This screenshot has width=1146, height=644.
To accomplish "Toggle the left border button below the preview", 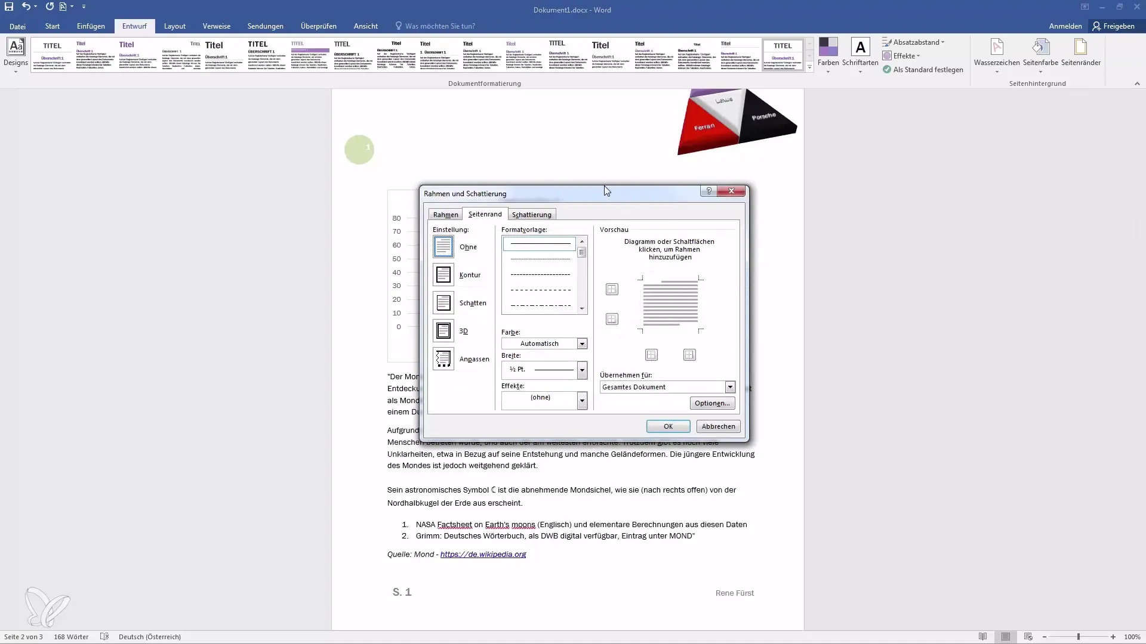I will pyautogui.click(x=651, y=355).
